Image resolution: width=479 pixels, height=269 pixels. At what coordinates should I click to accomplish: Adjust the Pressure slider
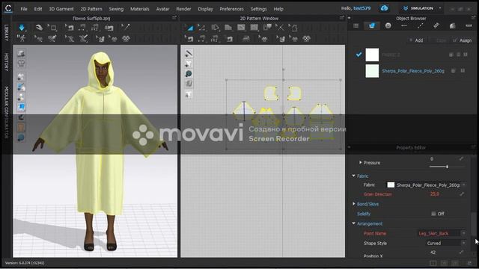pos(447,167)
